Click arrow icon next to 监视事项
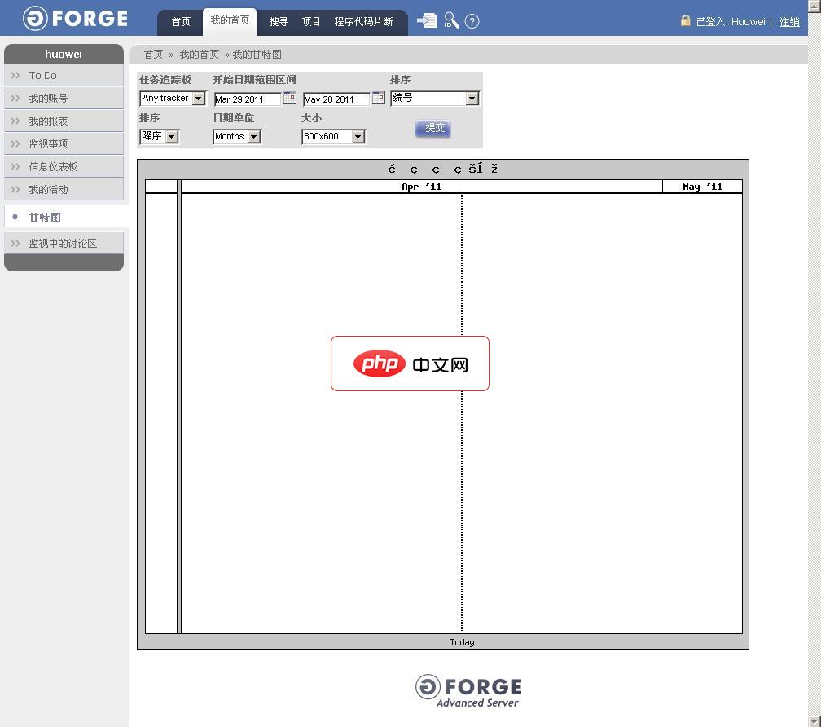This screenshot has height=727, width=821. pyautogui.click(x=15, y=144)
